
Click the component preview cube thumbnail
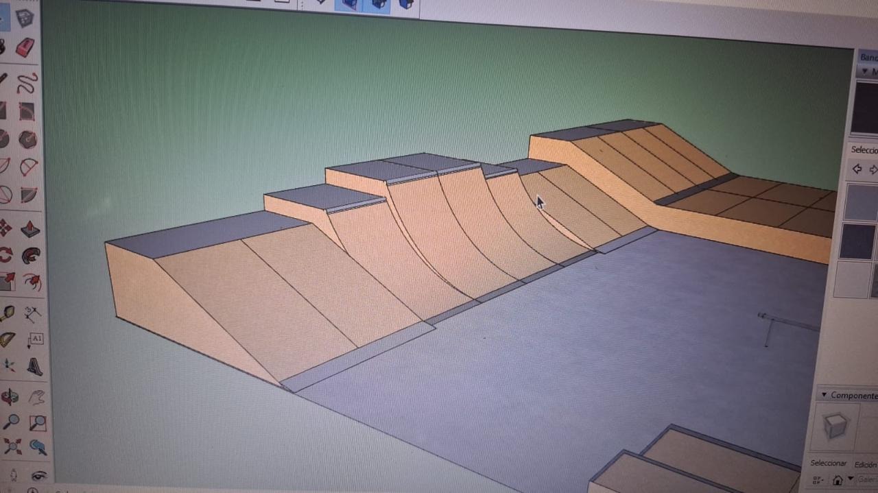click(x=835, y=427)
